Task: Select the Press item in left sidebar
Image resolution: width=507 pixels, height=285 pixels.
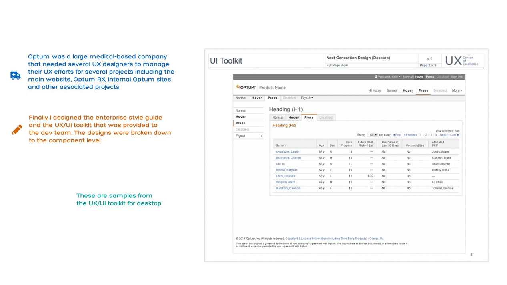Action: coord(240,123)
